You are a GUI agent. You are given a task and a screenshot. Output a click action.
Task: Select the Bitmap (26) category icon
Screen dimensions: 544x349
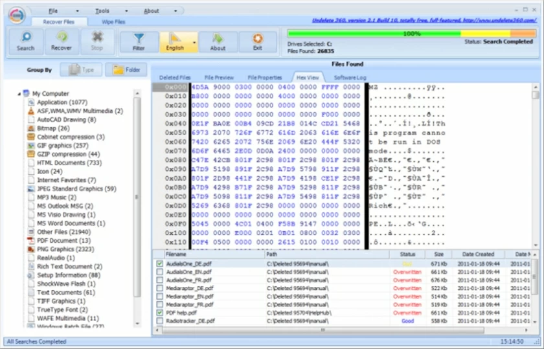[31, 128]
